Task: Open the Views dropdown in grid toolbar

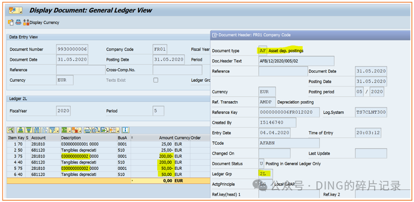Action: (x=96, y=130)
